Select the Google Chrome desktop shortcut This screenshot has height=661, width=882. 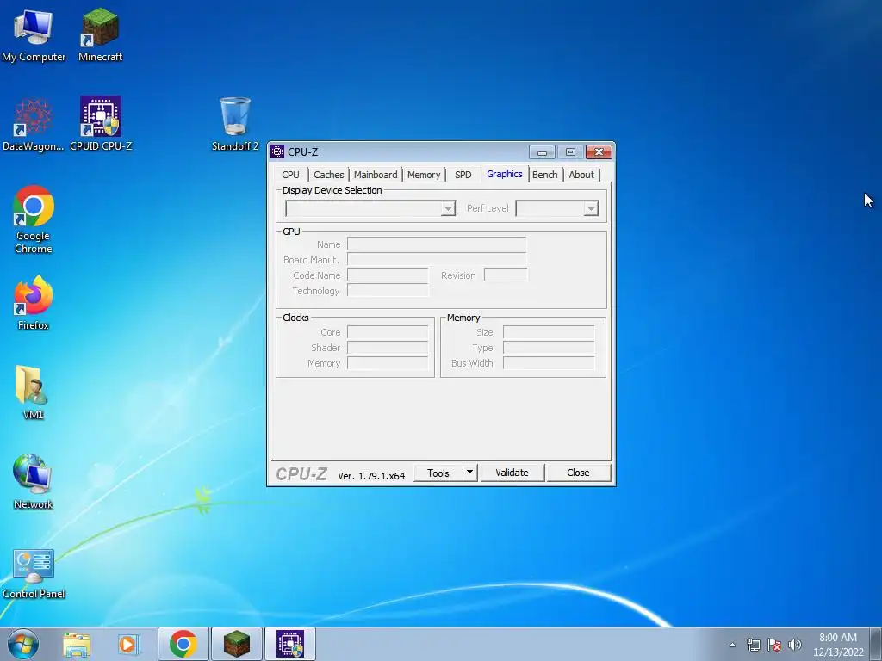[34, 219]
